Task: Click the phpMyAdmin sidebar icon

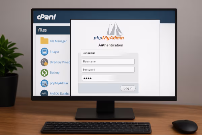Action: 44,83
